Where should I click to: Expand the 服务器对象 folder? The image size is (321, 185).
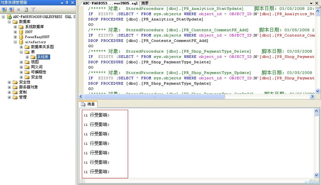[x=9, y=87]
